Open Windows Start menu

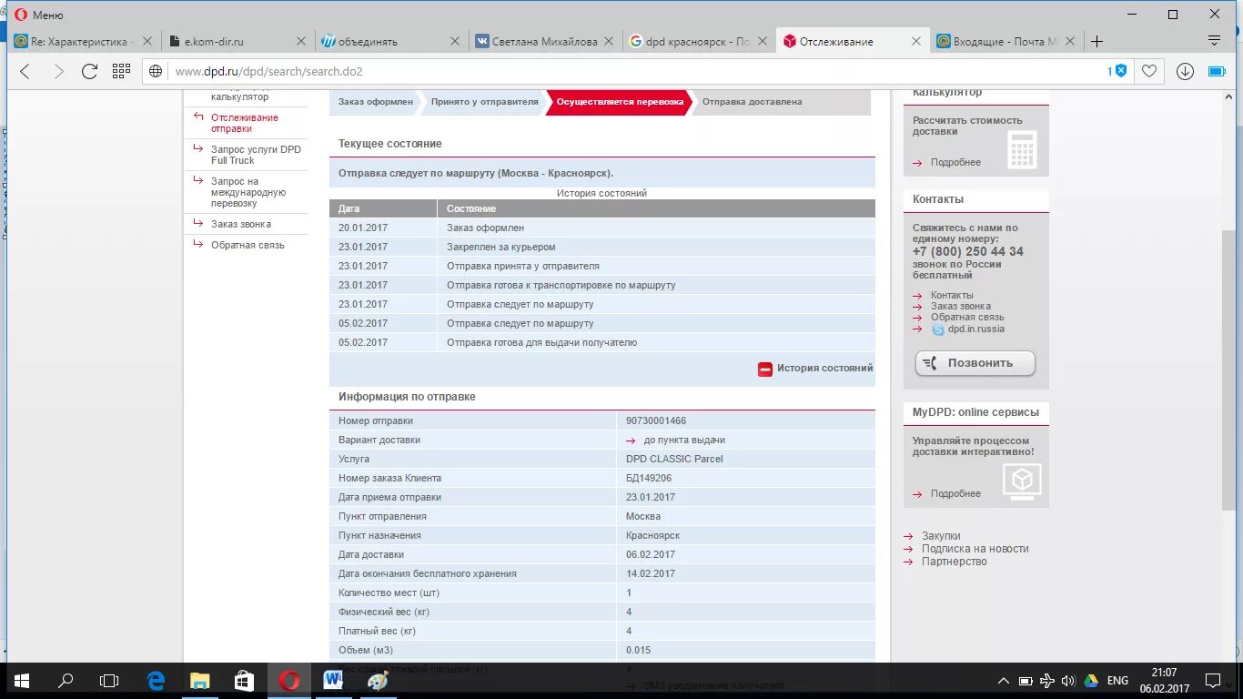click(22, 680)
